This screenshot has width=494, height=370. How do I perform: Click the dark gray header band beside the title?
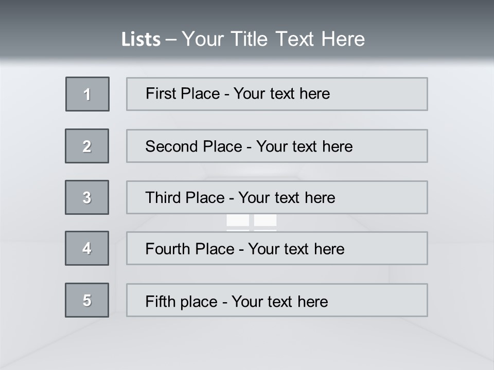coord(437,26)
